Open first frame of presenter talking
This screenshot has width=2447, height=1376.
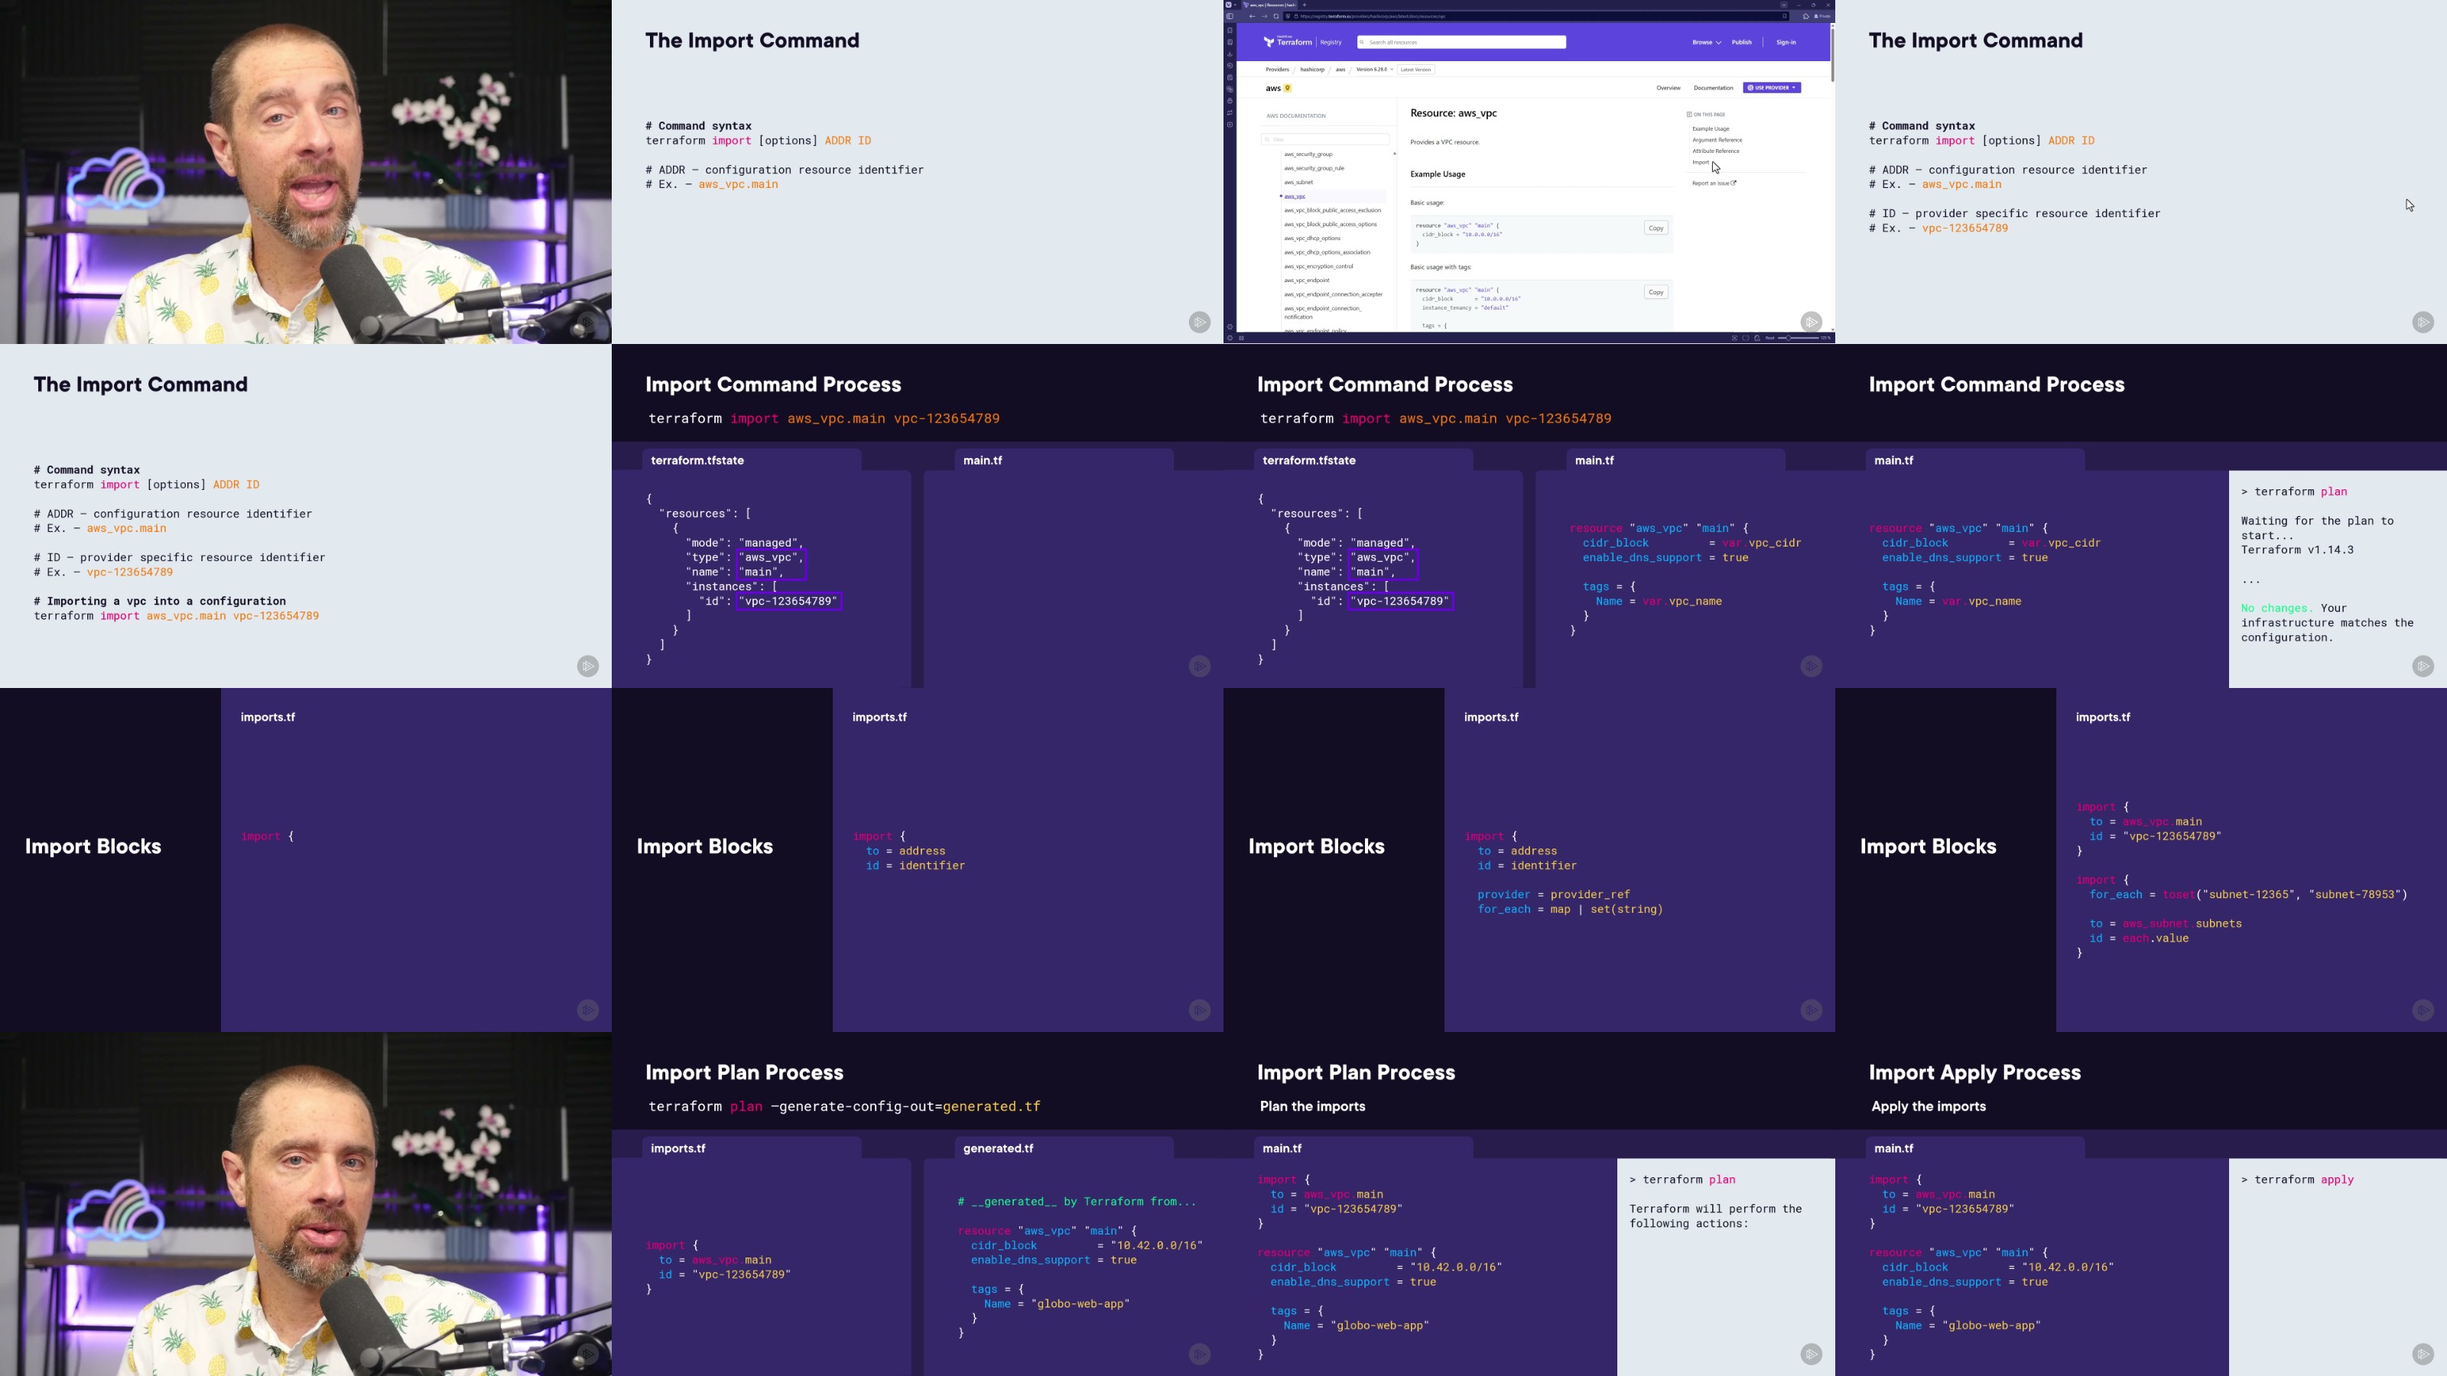click(306, 172)
